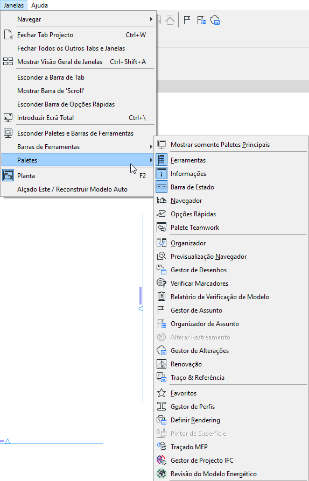Click the Revisão do Modelo Energético globe icon
The width and height of the screenshot is (309, 481).
[x=161, y=474]
